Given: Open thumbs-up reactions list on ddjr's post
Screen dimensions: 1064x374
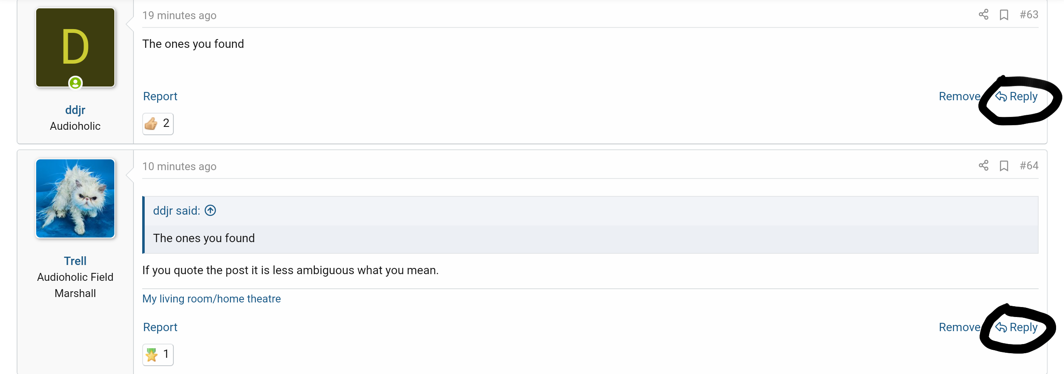Looking at the screenshot, I should tap(158, 124).
